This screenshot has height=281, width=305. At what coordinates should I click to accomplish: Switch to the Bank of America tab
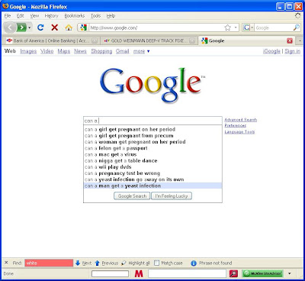(x=50, y=40)
